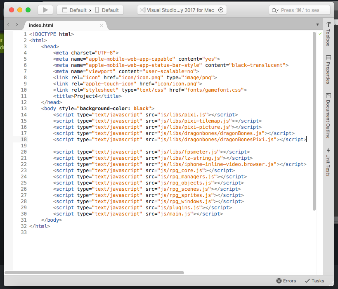Viewport: 338px width, 289px height.
Task: Click "js/rpg_managers.js" script source
Action: tap(187, 176)
